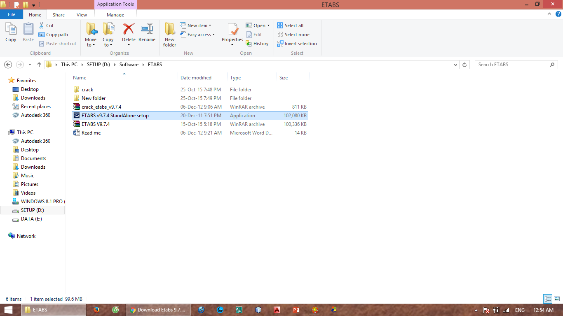This screenshot has width=563, height=316.
Task: Open Videos under This PC
Action: click(28, 193)
